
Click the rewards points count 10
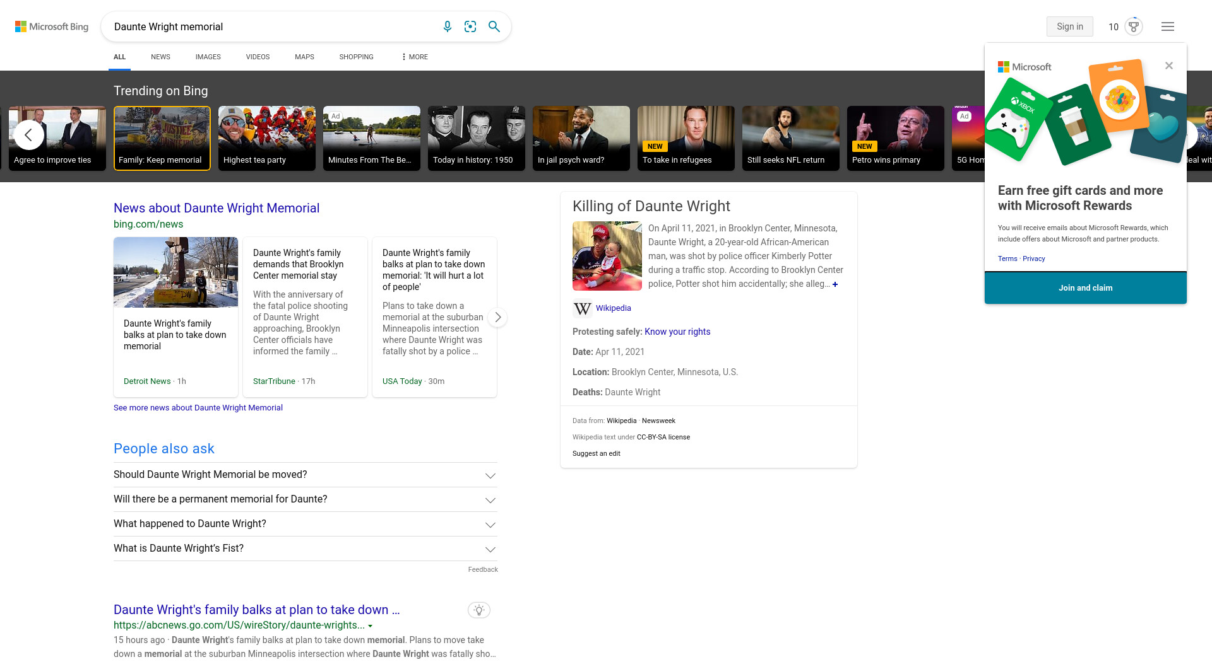[1114, 26]
